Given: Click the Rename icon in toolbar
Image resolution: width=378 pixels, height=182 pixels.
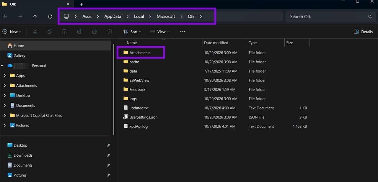Looking at the screenshot, I should 80,32.
